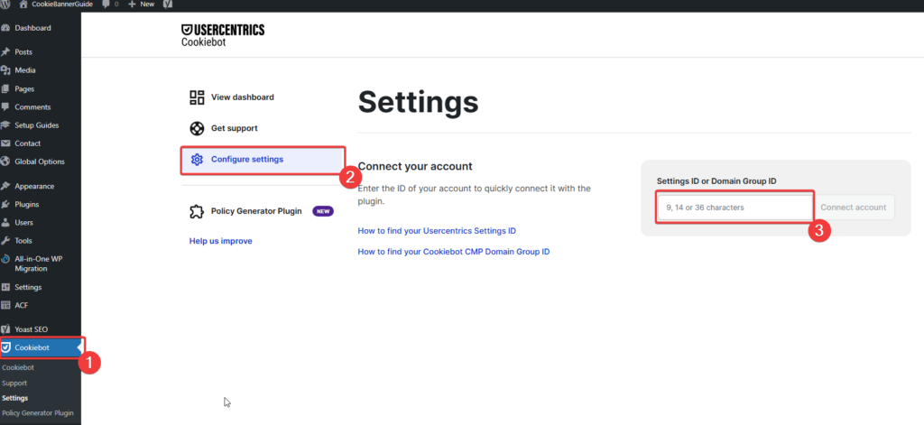Open How to find Cookiebot CMP Domain Group ID

click(x=454, y=252)
